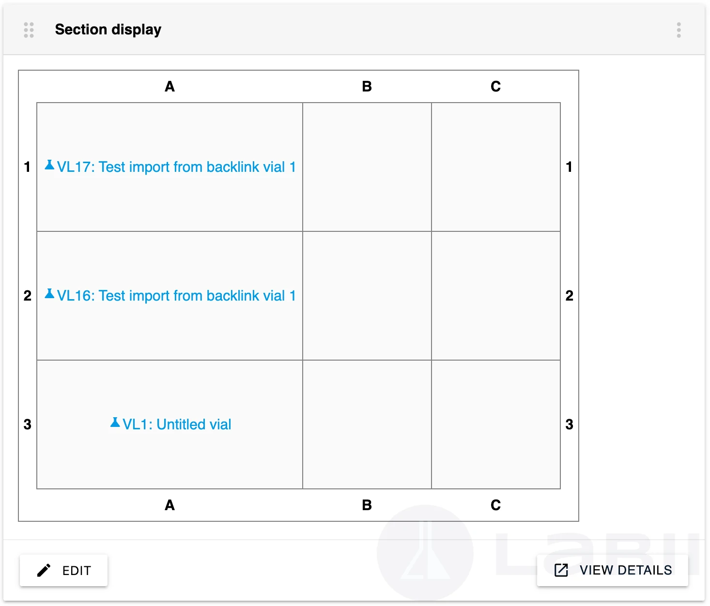710x606 pixels.
Task: Open the VL17 Test import vial link
Action: point(176,167)
